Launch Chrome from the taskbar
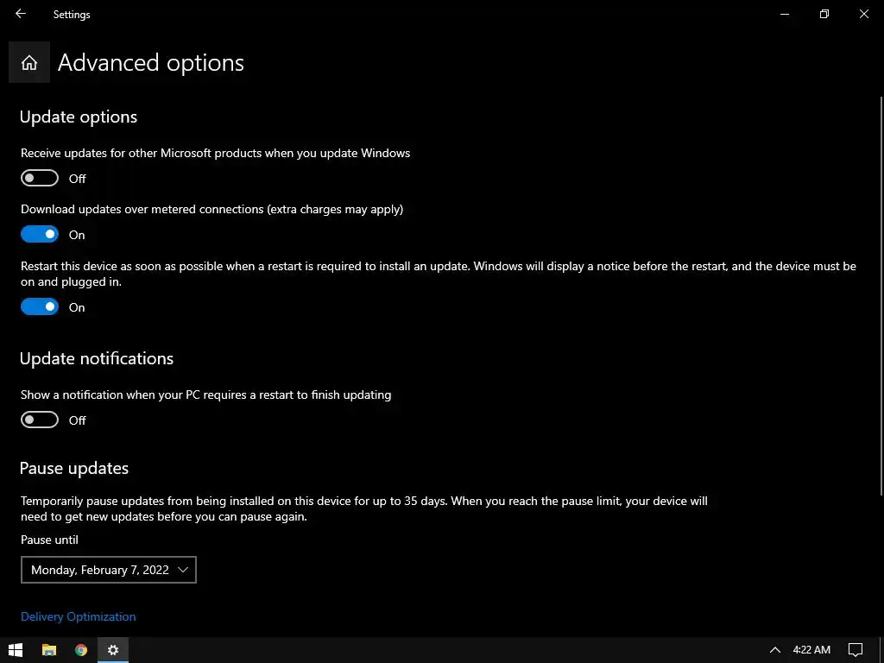Viewport: 884px width, 663px height. (x=81, y=650)
